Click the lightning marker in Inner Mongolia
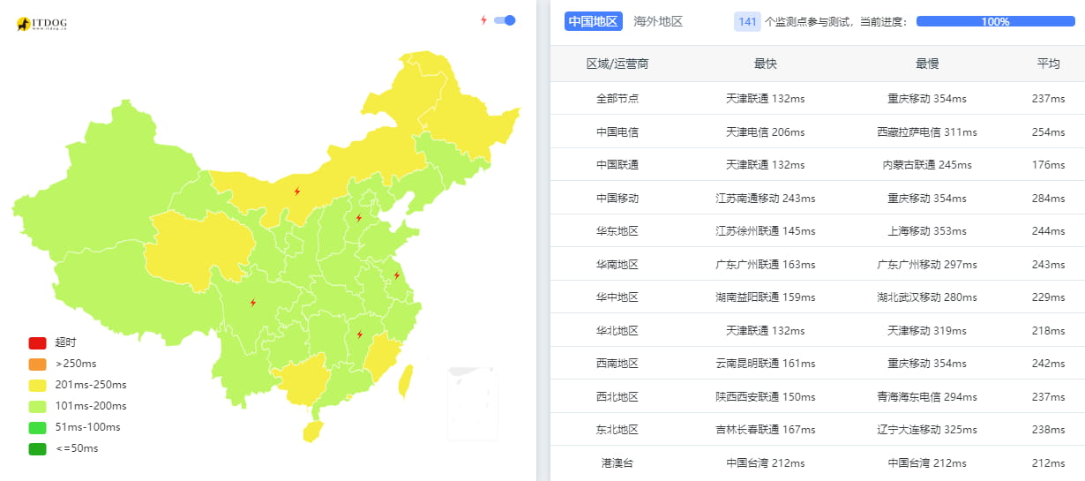 coord(297,191)
